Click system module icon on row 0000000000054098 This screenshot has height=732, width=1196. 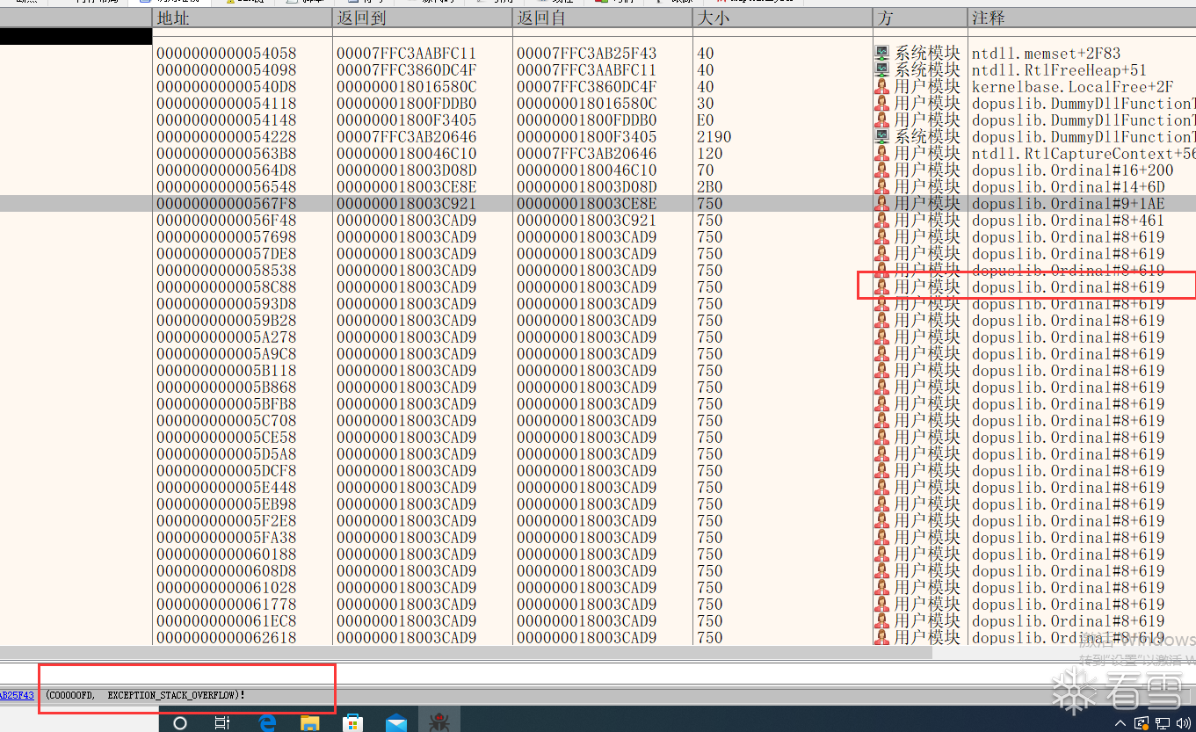(x=882, y=70)
